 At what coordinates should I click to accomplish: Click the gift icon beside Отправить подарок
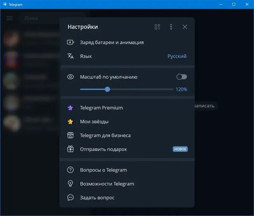pos(70,149)
